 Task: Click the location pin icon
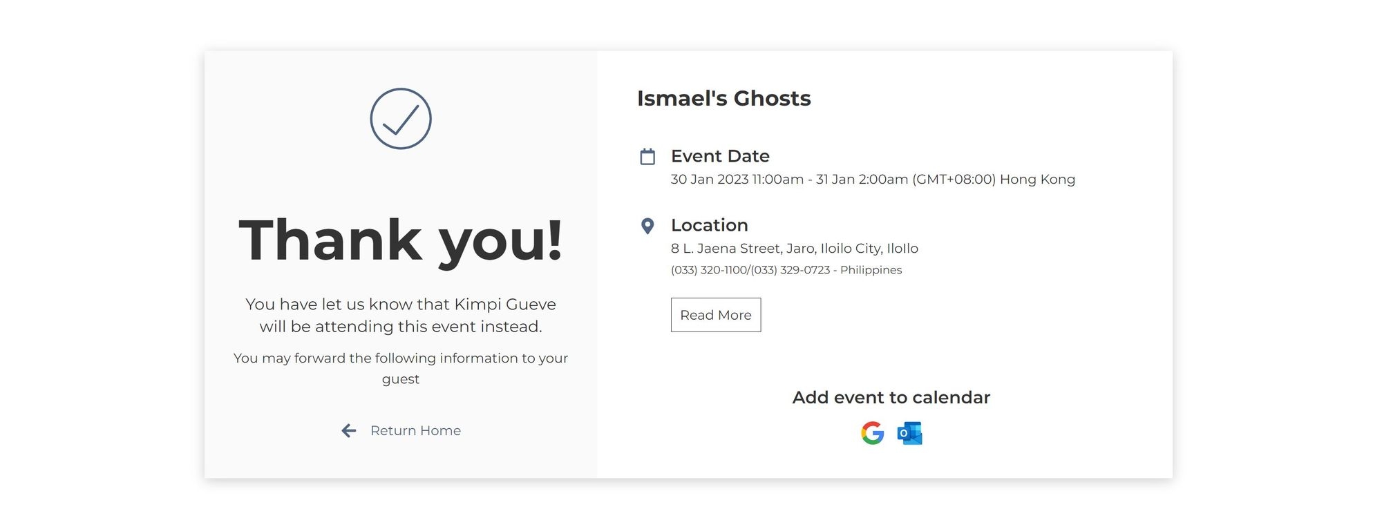pyautogui.click(x=647, y=226)
